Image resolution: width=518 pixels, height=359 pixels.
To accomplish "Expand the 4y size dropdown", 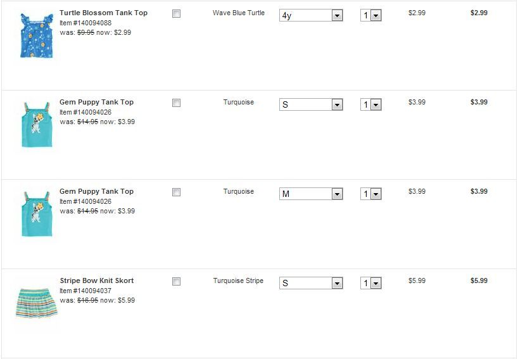I will (x=311, y=15).
